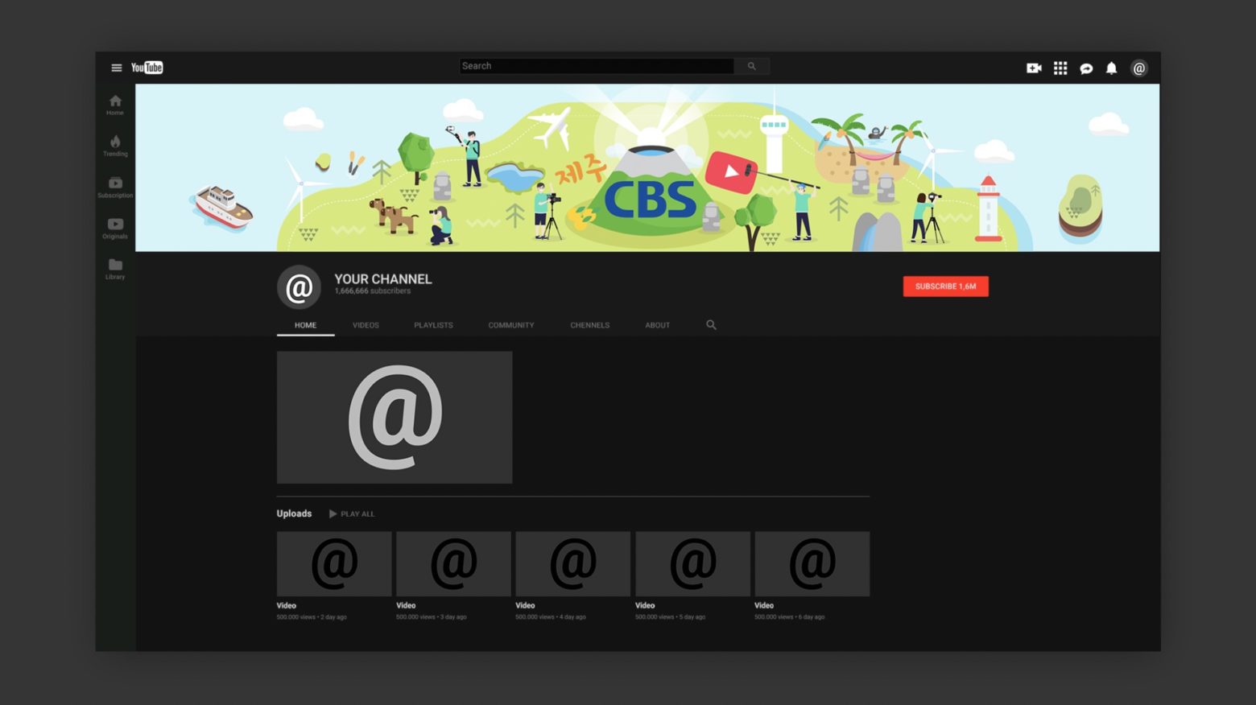Click '500.000 views • 6 day ago' text
The height and width of the screenshot is (705, 1256).
tap(789, 617)
